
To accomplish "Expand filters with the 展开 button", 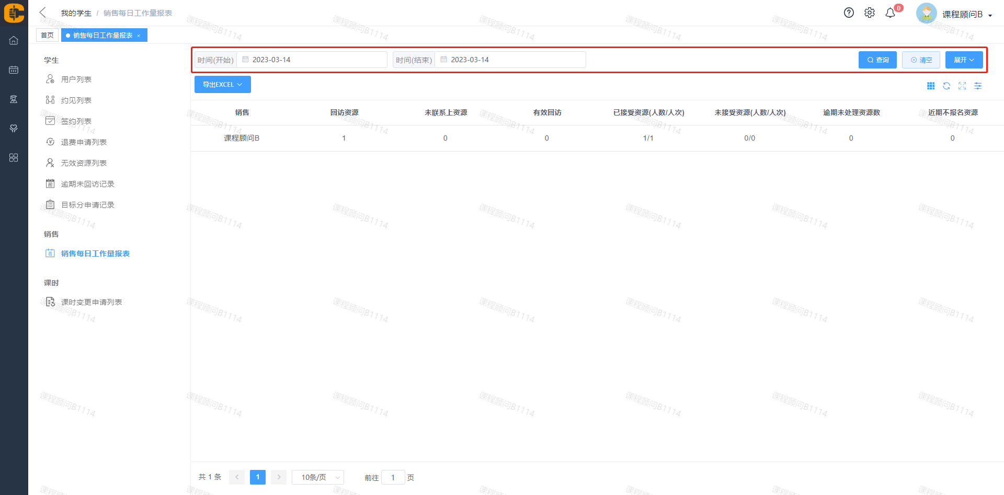I will point(964,60).
